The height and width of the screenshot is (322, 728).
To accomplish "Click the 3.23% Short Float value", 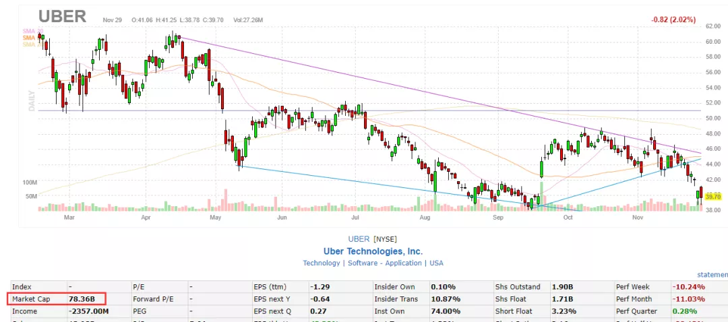I will pos(564,311).
